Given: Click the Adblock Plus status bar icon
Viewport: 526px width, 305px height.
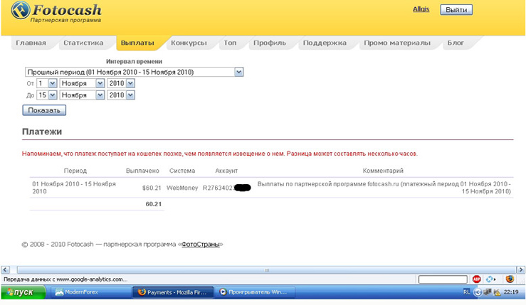Looking at the screenshot, I should pos(476,279).
